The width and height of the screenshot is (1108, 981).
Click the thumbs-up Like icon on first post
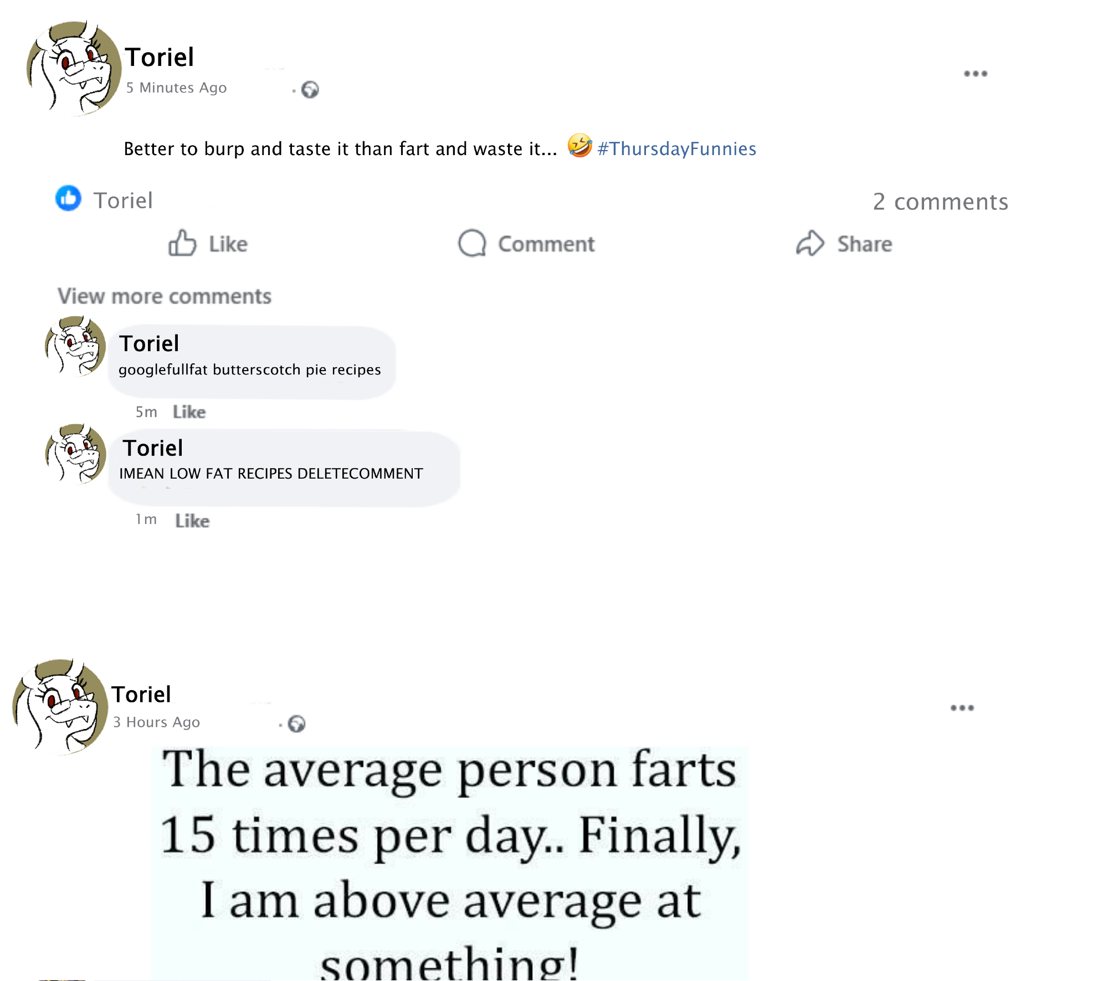point(183,243)
